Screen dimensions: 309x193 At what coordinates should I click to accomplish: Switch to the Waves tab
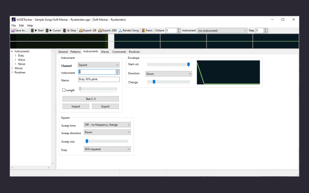point(105,52)
